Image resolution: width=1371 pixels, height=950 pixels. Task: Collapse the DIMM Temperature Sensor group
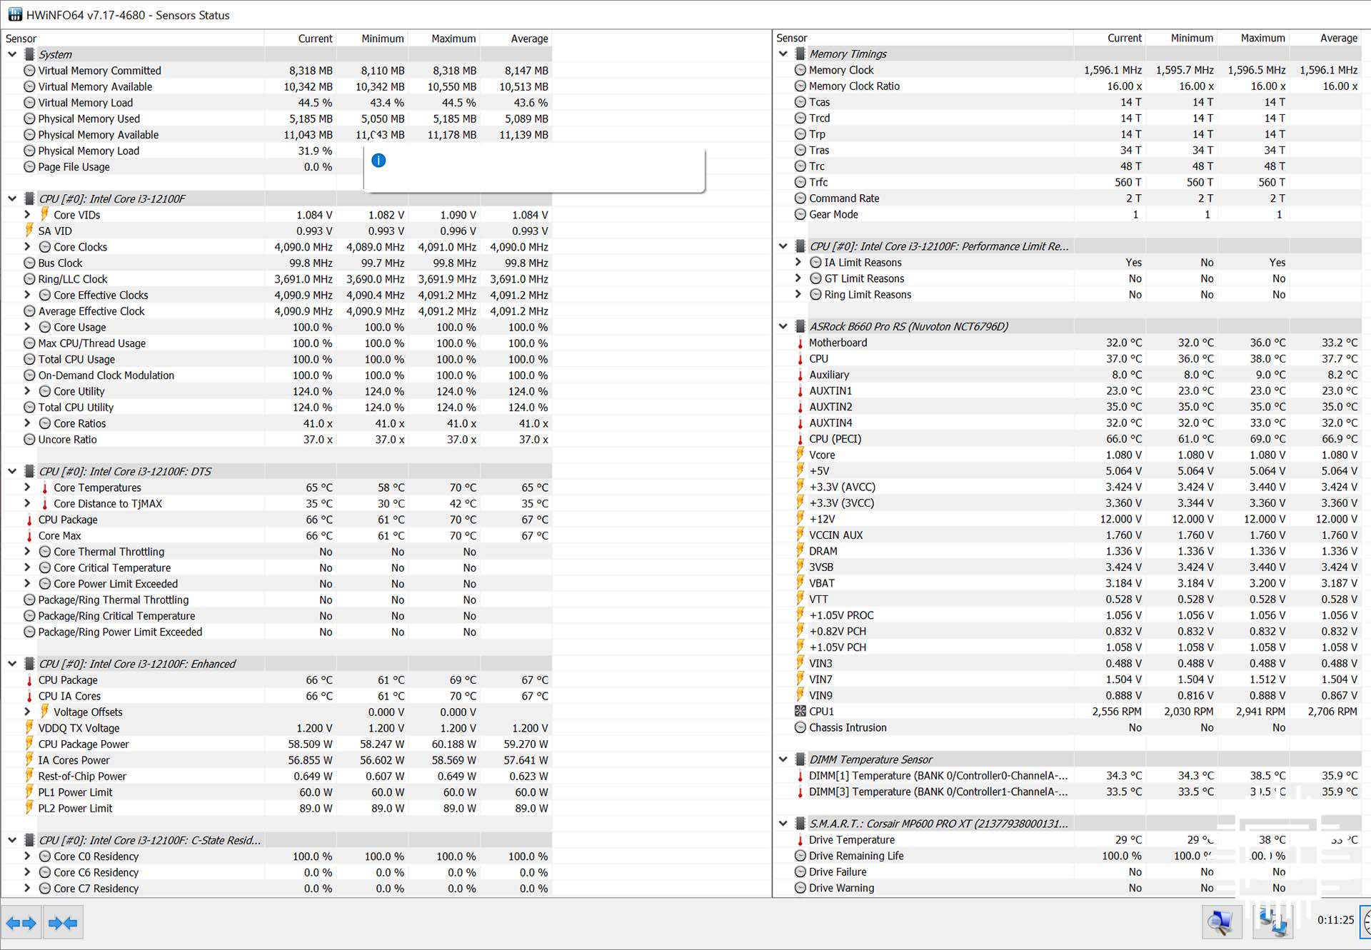click(783, 759)
